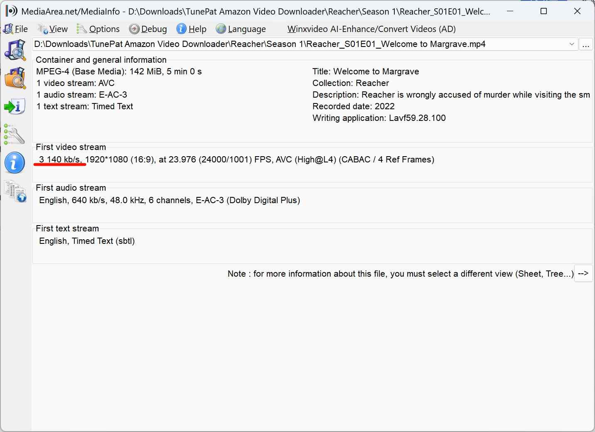Open a file using the sidebar icon
The height and width of the screenshot is (432, 595).
coord(15,50)
